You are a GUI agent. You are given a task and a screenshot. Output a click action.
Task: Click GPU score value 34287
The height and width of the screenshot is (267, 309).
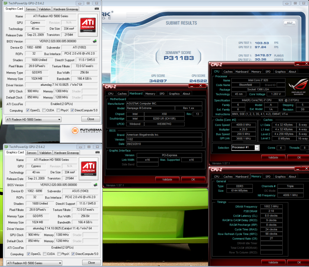pos(158,81)
